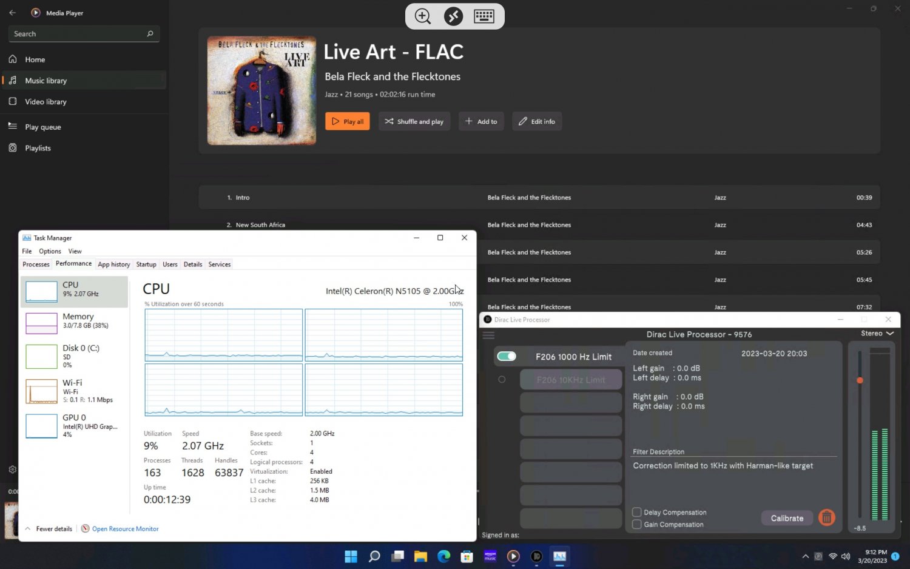910x569 pixels.
Task: Collapse Task Manager with Fewer details
Action: tap(49, 529)
